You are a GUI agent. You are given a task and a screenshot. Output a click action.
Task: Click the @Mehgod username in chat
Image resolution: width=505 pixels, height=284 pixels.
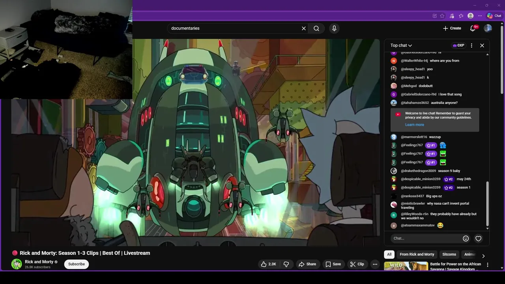coord(409,86)
